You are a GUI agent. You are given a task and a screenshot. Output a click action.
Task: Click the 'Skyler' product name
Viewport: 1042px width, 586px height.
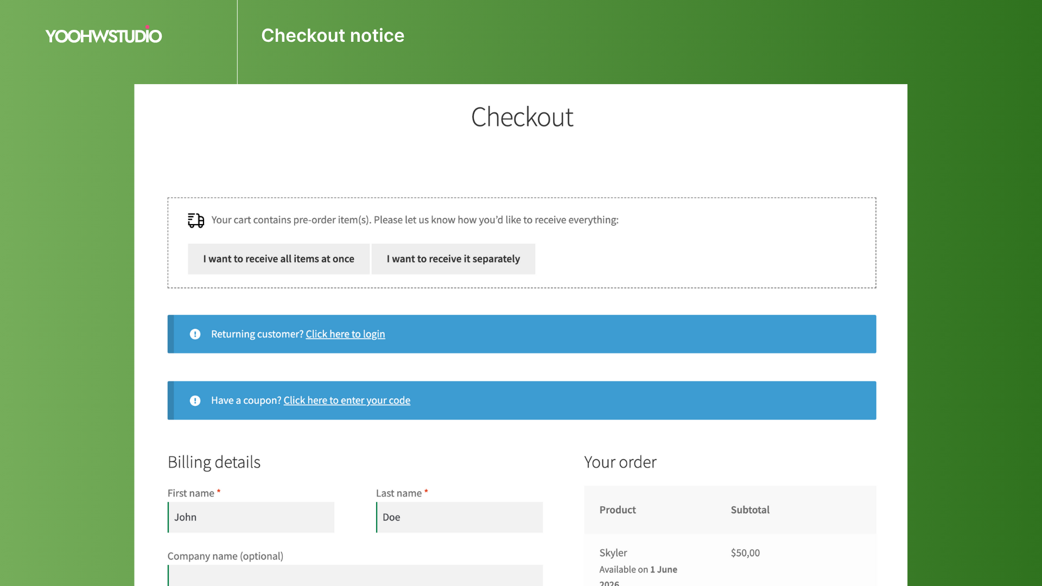[x=613, y=552]
